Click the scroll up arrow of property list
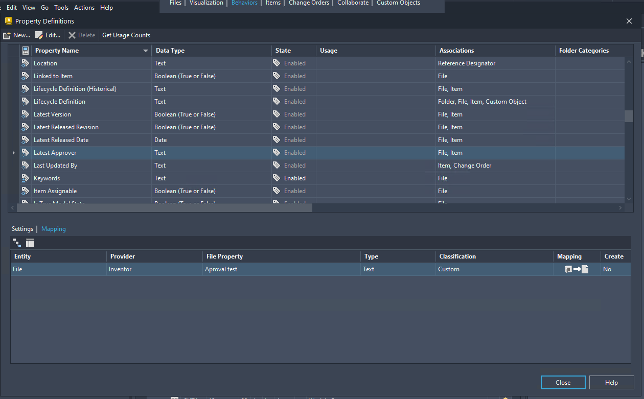Image resolution: width=644 pixels, height=399 pixels. point(629,61)
